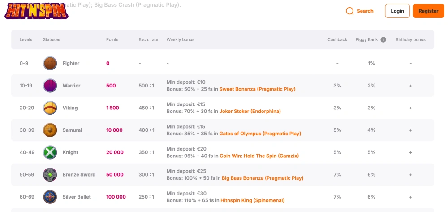Select the Fighter status name
The height and width of the screenshot is (212, 448).
pyautogui.click(x=71, y=64)
